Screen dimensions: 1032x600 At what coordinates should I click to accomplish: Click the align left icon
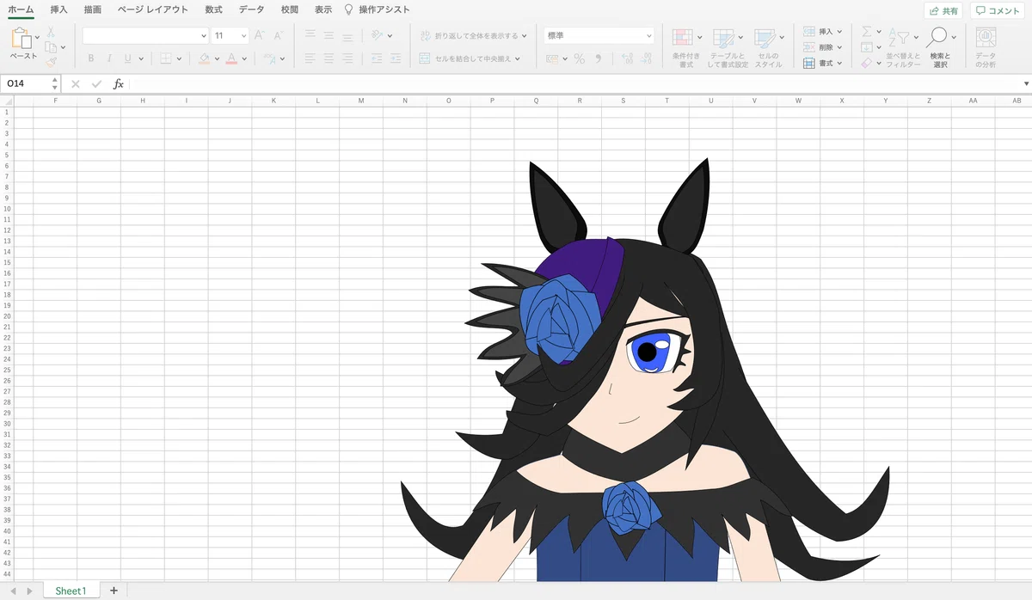coord(310,58)
